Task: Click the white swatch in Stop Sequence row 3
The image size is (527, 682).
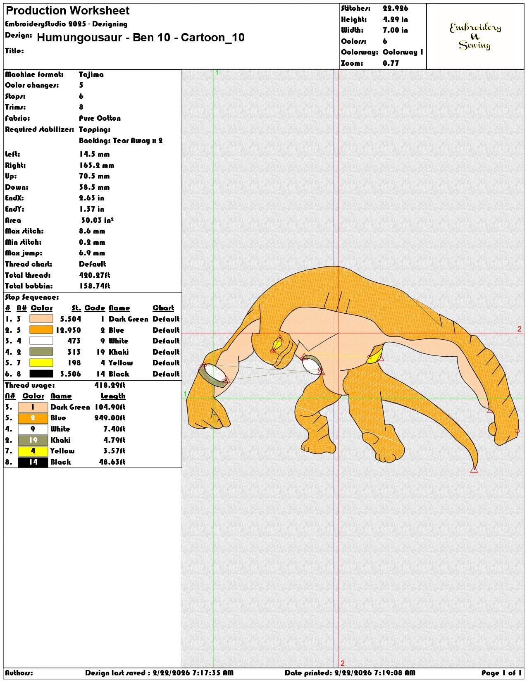Action: coord(41,341)
